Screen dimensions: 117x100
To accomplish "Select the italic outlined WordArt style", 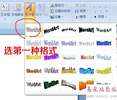I will 34,43.
